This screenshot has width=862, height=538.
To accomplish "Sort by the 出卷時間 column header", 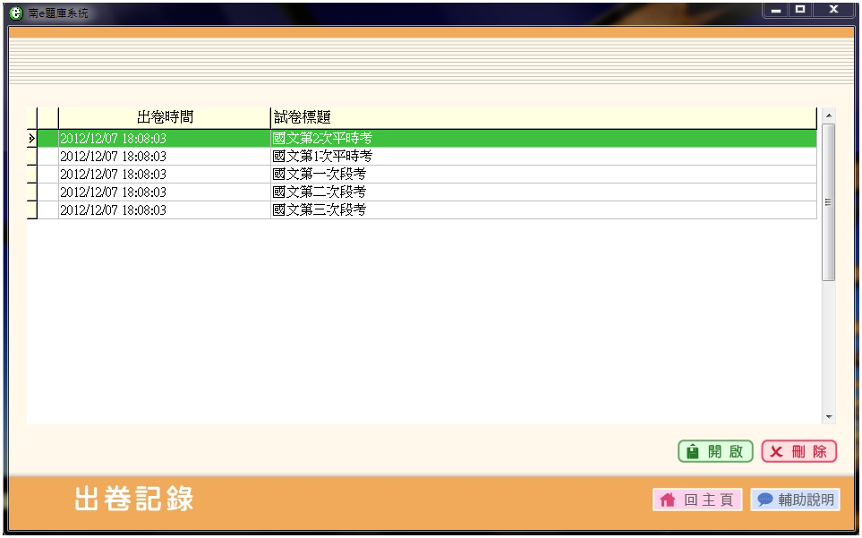I will pos(164,118).
